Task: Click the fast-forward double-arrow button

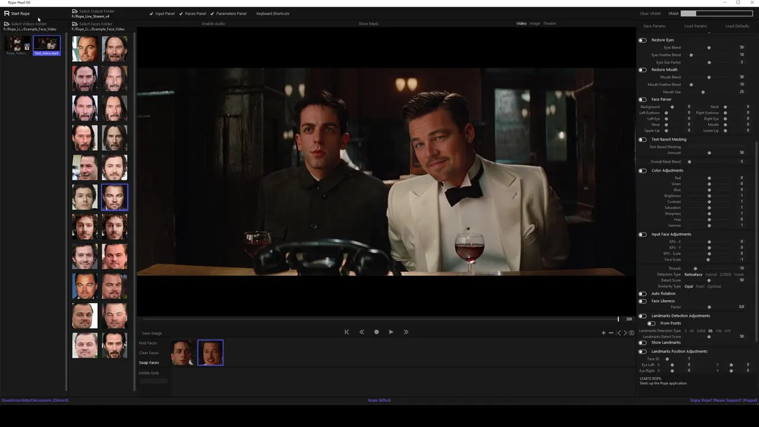Action: (x=406, y=332)
